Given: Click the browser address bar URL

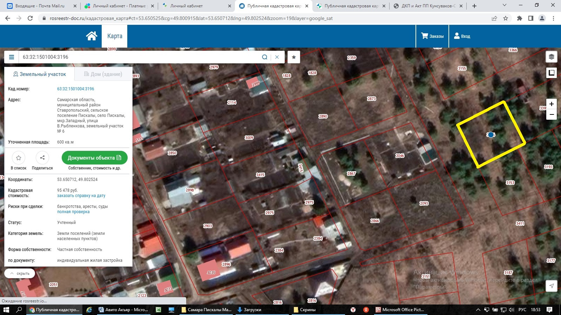Looking at the screenshot, I should point(191,18).
